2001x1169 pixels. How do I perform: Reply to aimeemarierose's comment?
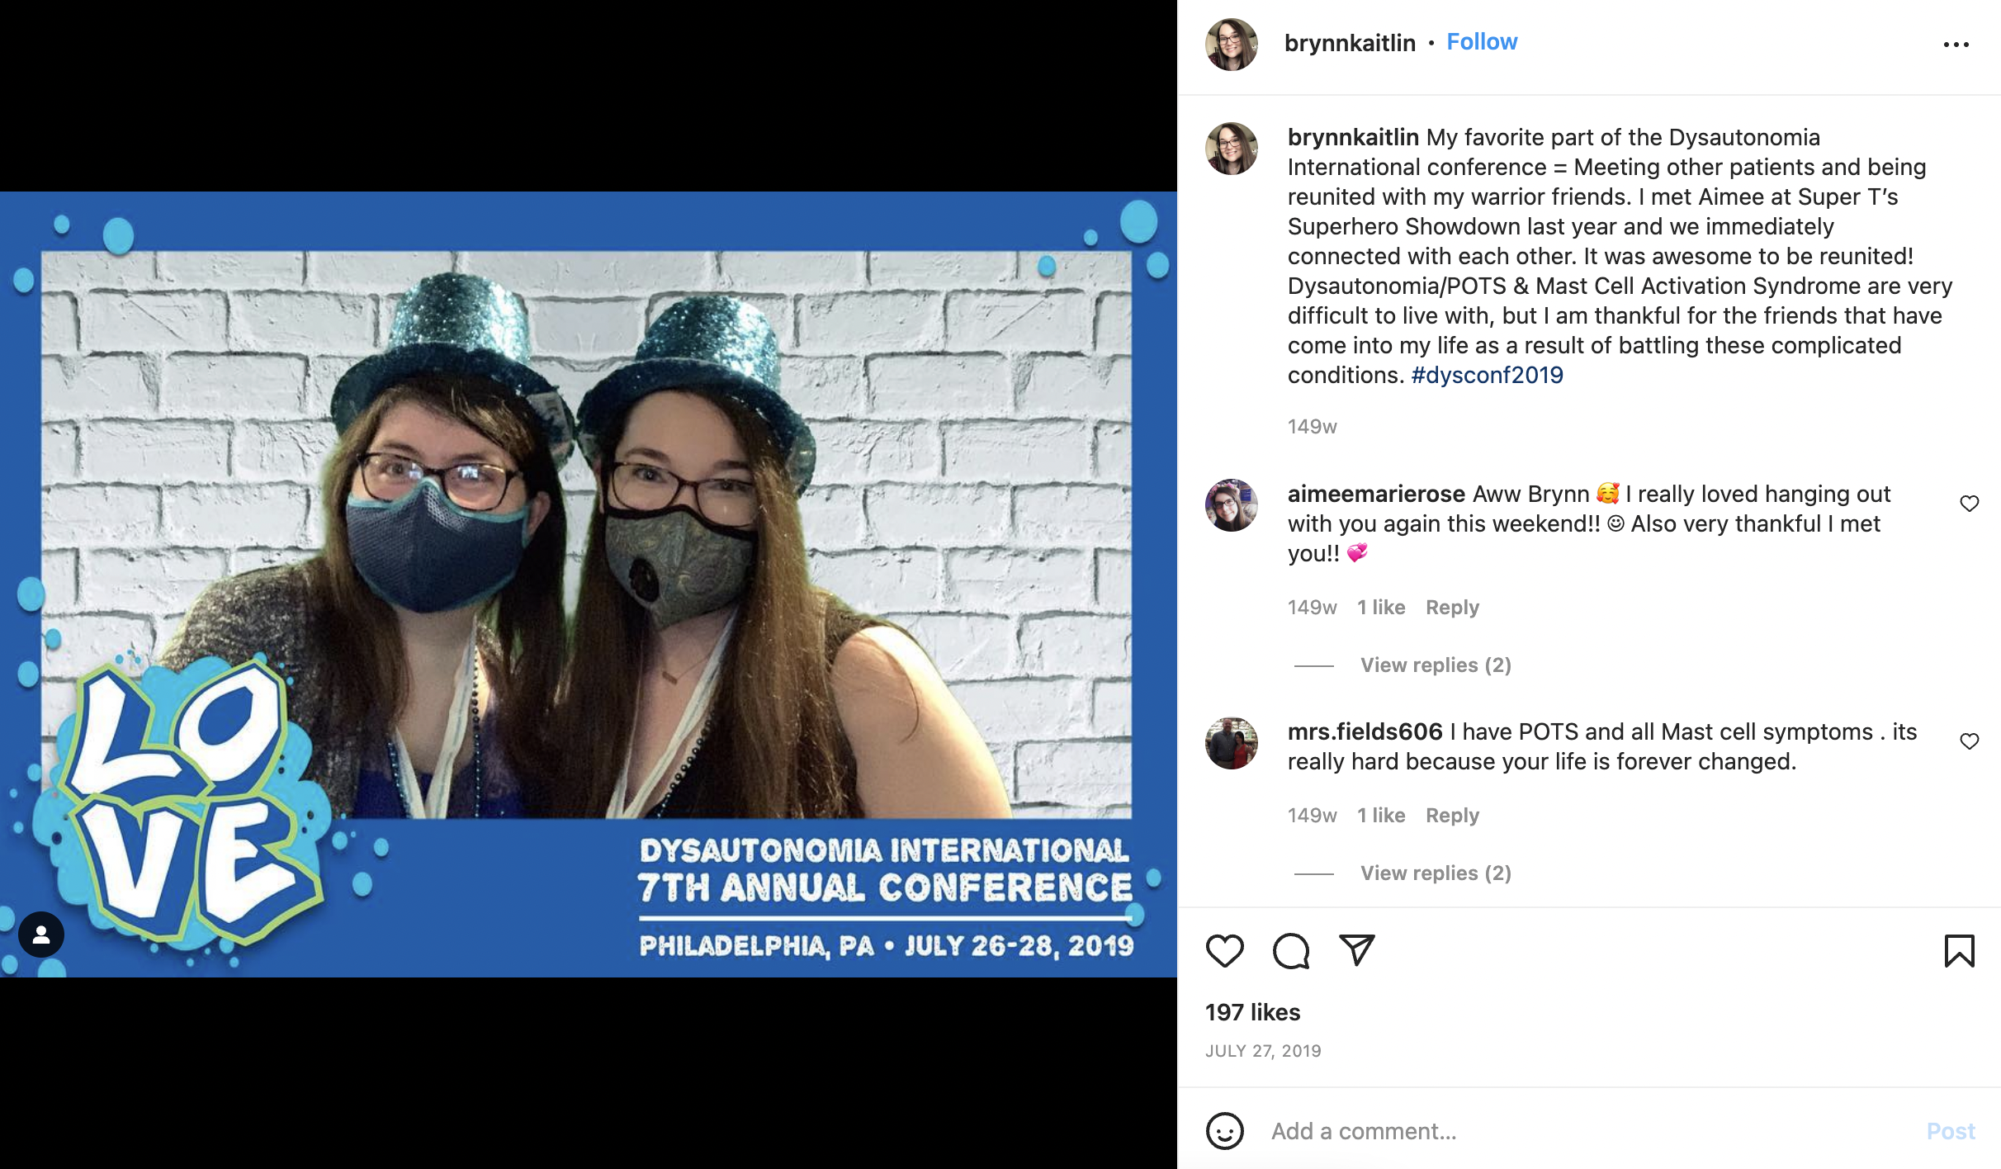coord(1452,608)
